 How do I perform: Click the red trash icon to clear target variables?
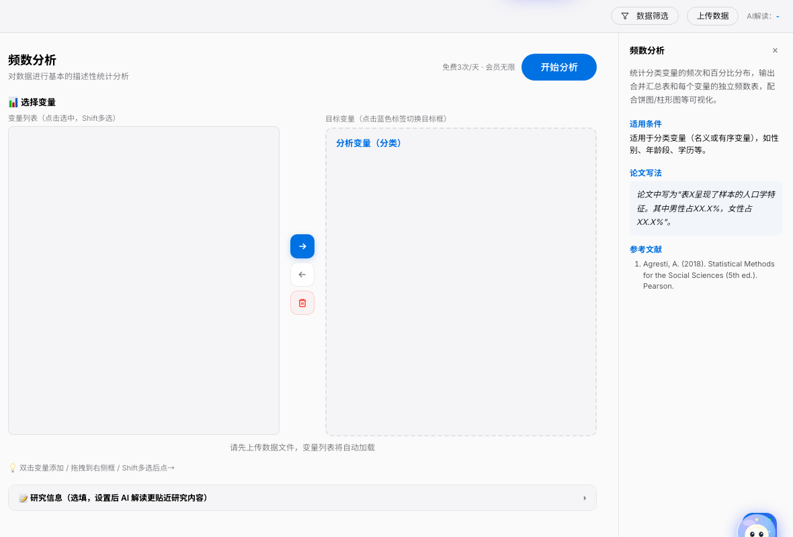point(302,303)
